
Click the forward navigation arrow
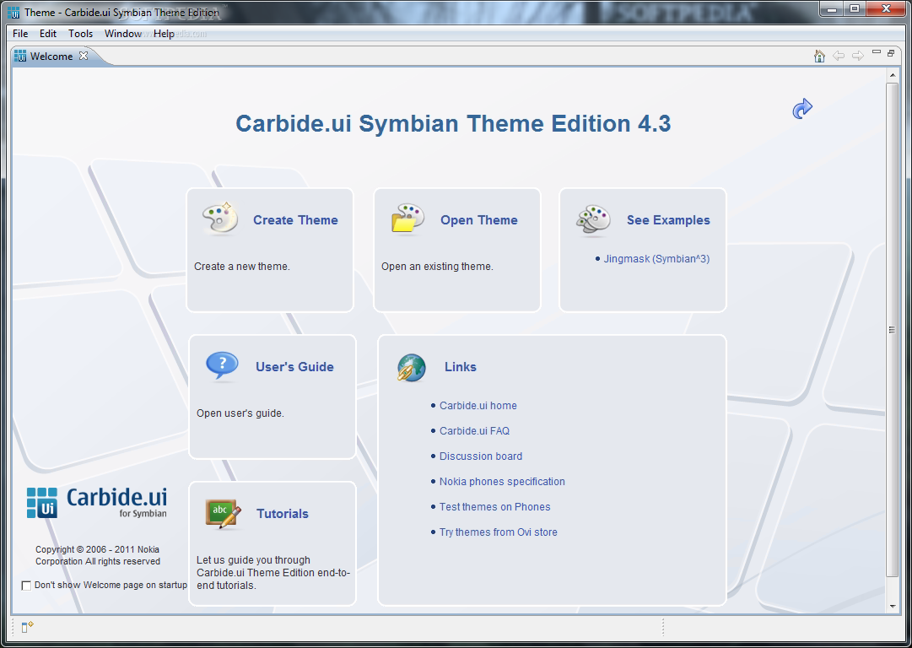(857, 56)
